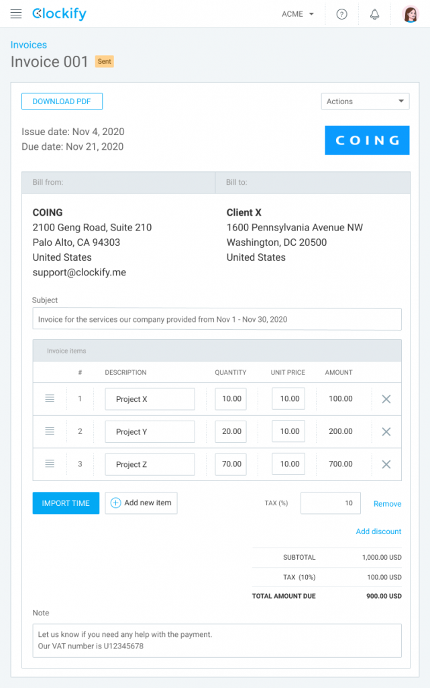
Task: Remove the tax from the invoice
Action: (x=387, y=504)
